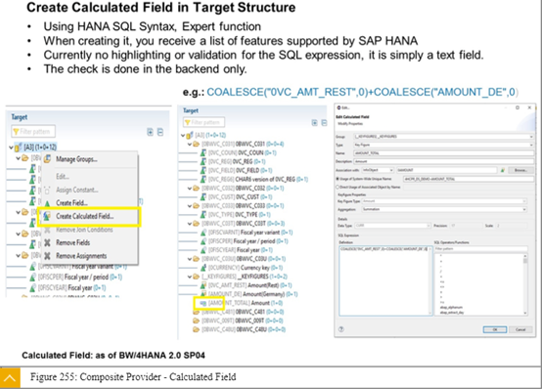Click the Cancel button in dialog
The width and height of the screenshot is (542, 389).
[x=520, y=329]
